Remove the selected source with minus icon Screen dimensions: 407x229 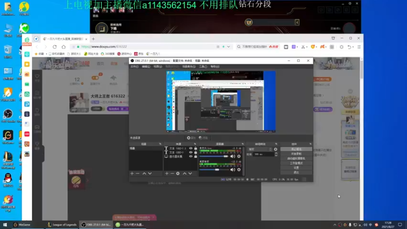[172, 173]
